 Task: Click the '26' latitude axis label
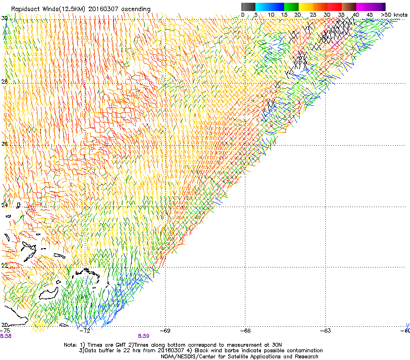[x=4, y=143]
